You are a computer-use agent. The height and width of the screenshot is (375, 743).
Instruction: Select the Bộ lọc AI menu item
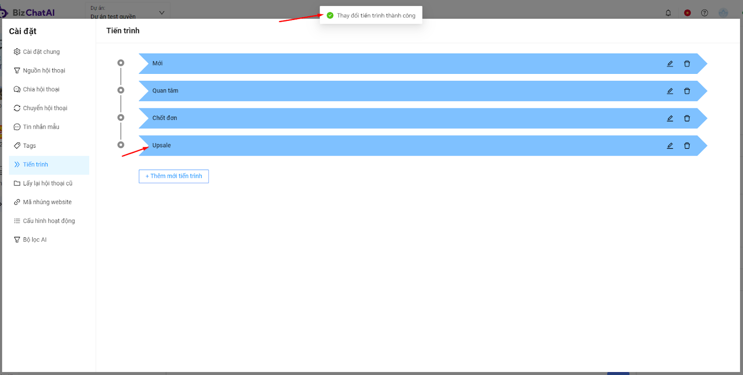click(35, 240)
